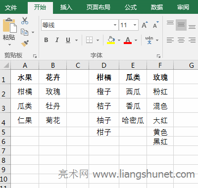Select cell containing 粉红
The width and height of the screenshot is (198, 188).
pos(160,91)
